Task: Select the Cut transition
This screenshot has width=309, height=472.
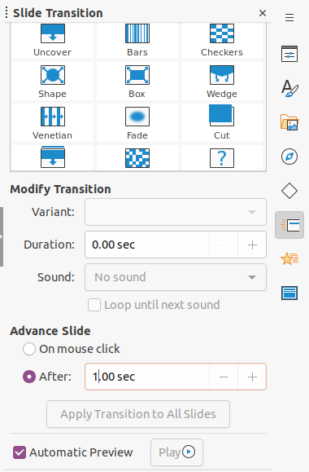Action: (x=222, y=122)
